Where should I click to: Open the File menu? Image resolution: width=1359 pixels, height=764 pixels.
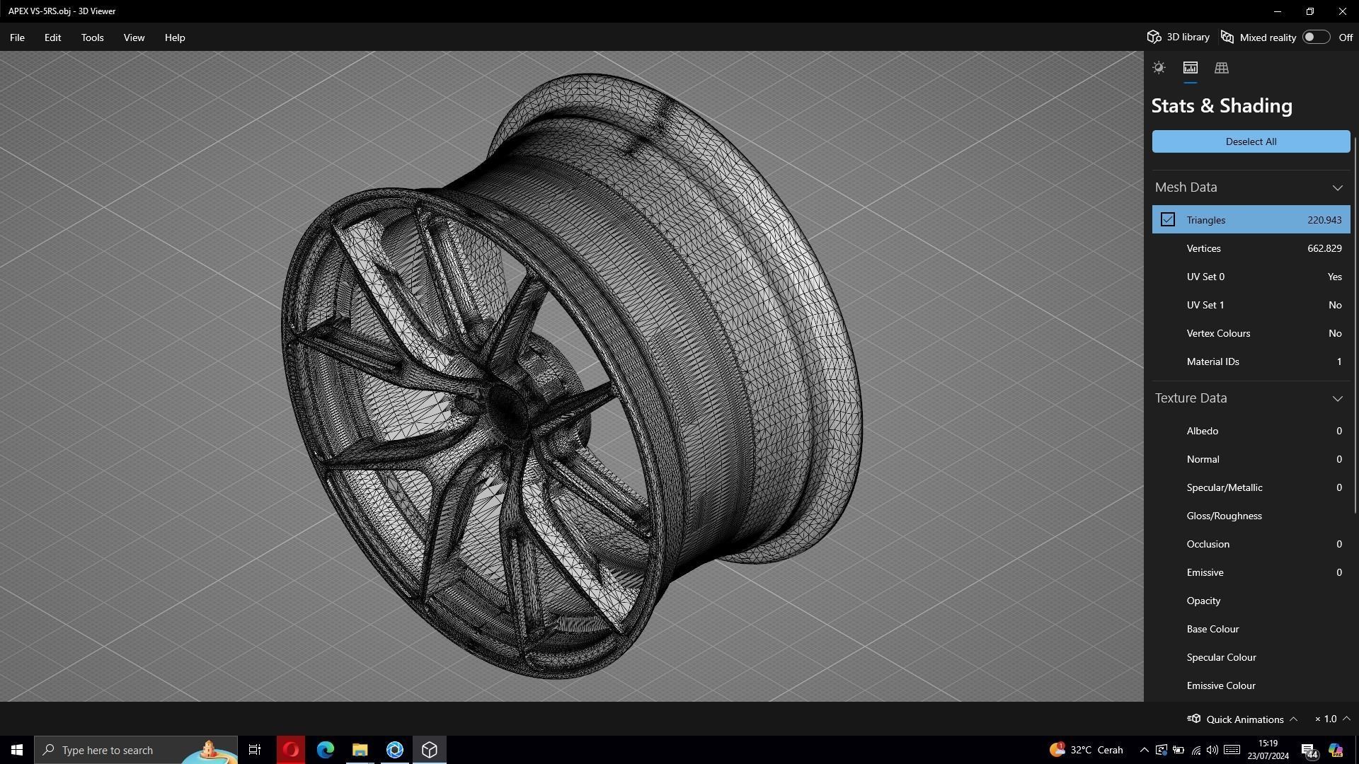[x=17, y=37]
